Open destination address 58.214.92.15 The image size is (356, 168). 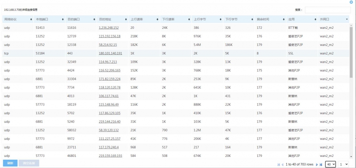[108, 45]
